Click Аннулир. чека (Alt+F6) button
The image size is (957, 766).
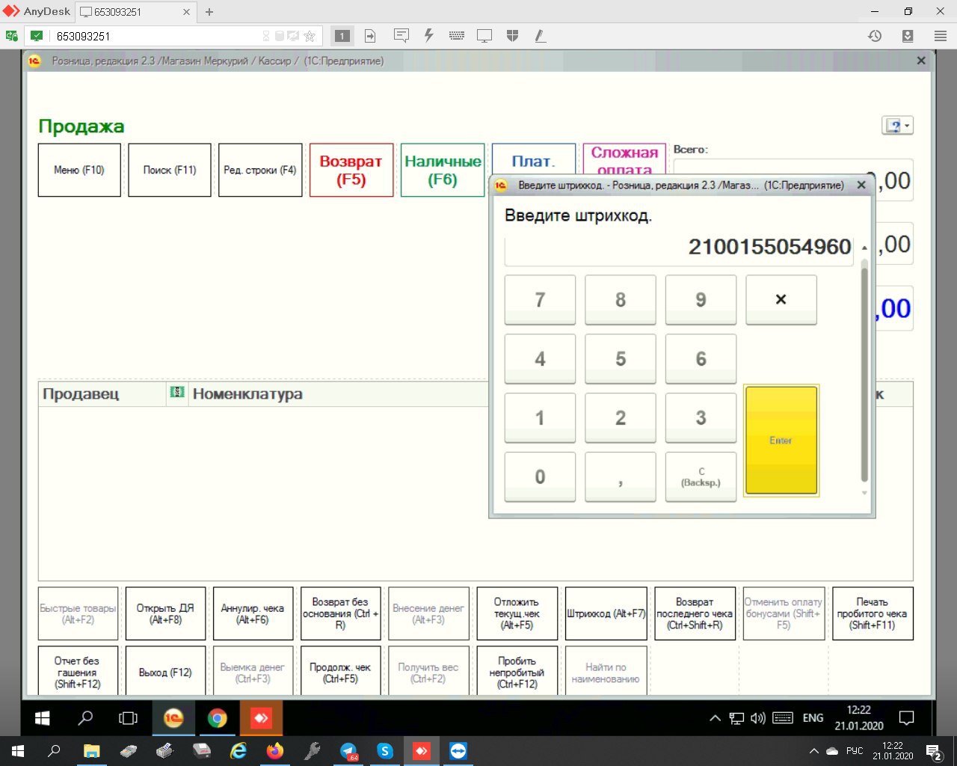pos(253,613)
